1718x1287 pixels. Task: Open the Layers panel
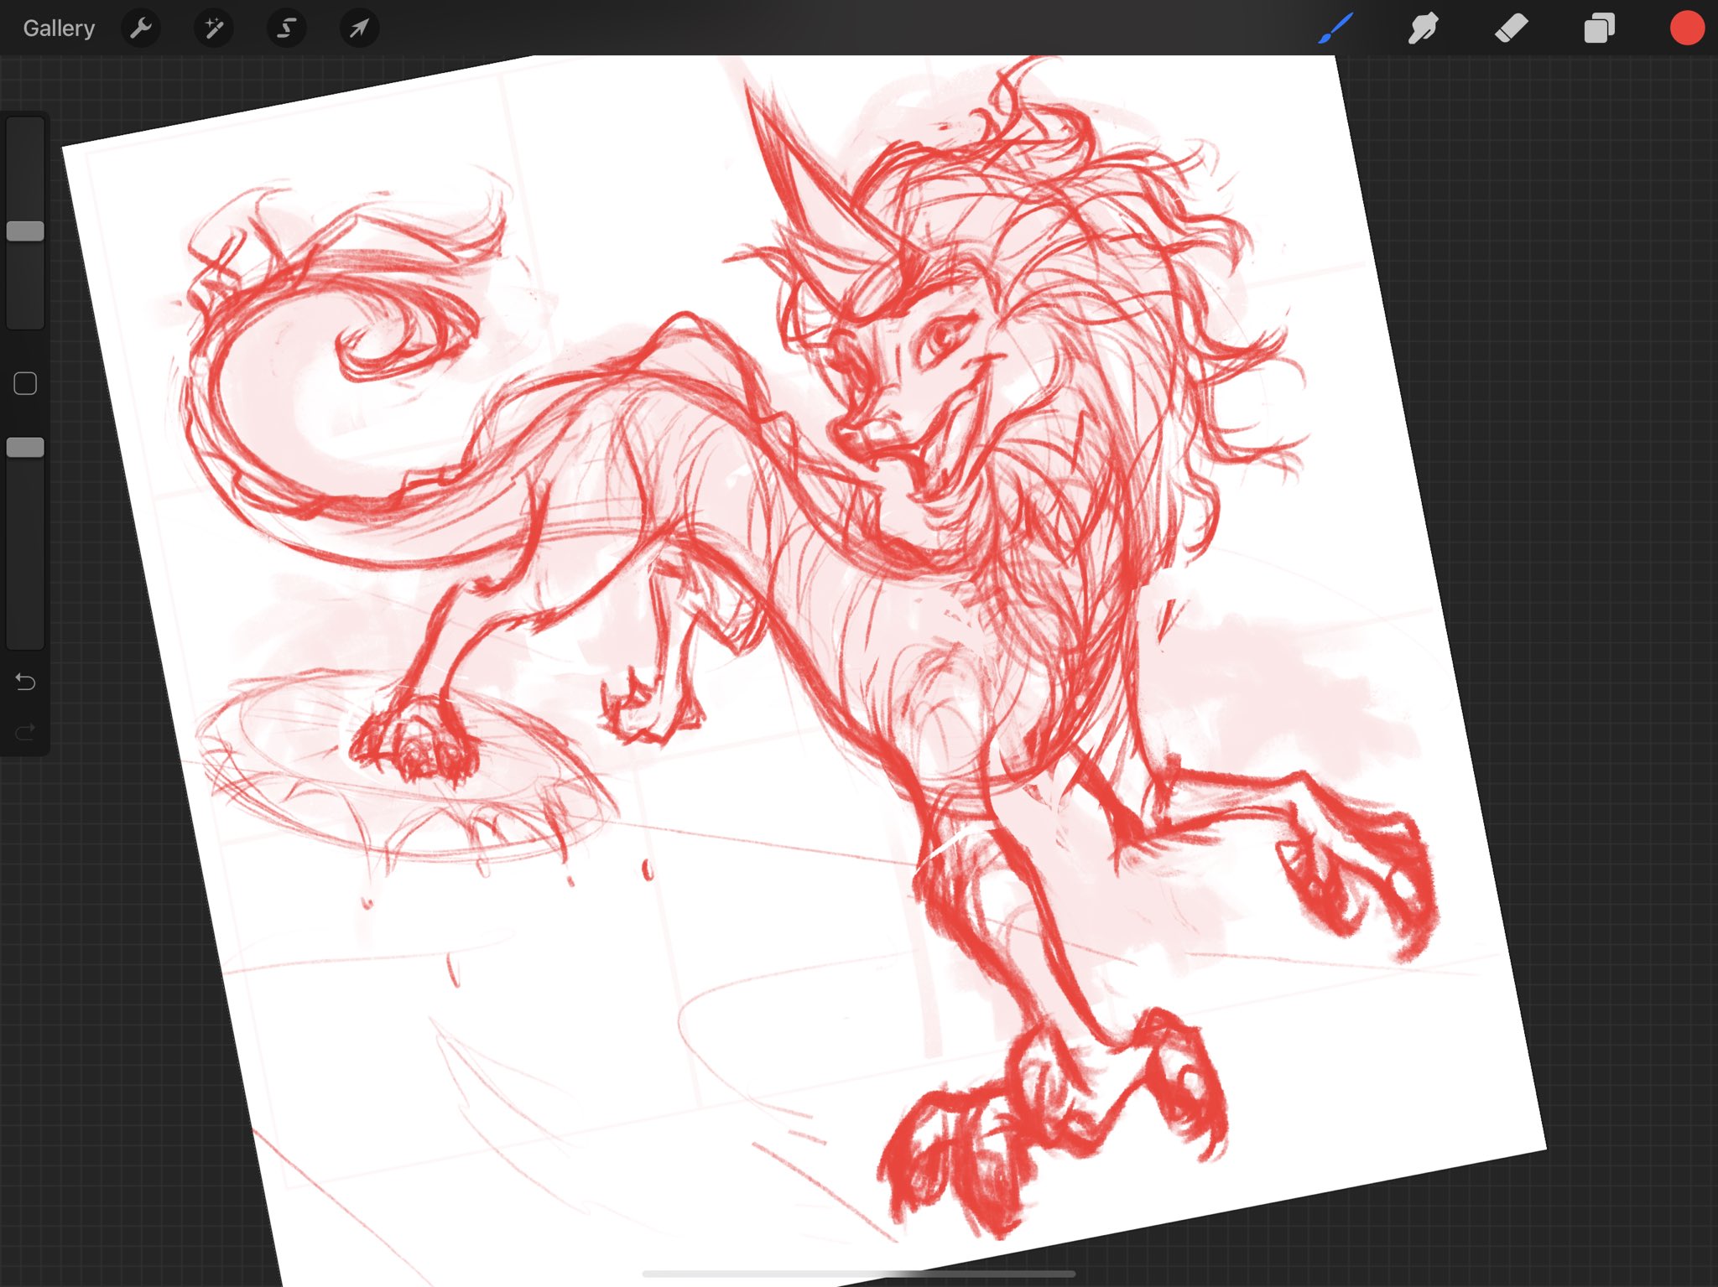[1599, 29]
